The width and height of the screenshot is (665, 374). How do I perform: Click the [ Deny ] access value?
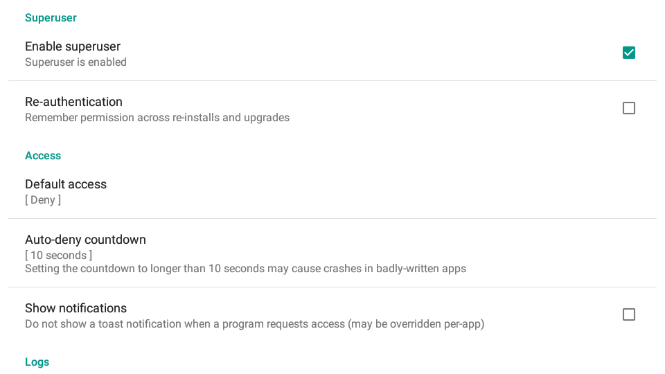click(x=43, y=200)
